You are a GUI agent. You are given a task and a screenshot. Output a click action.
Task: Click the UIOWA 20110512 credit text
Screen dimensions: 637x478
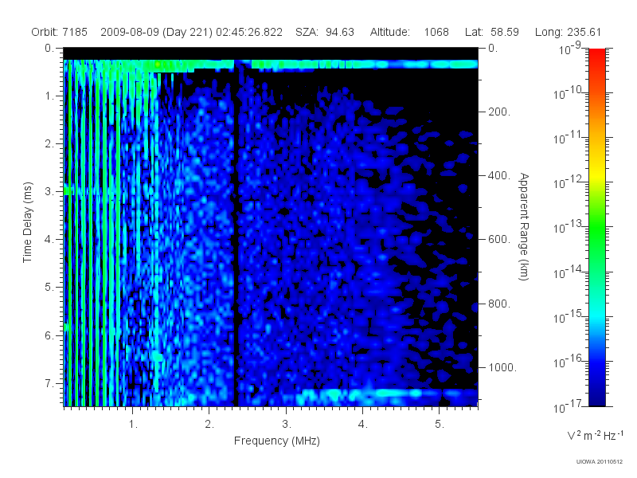(600, 461)
